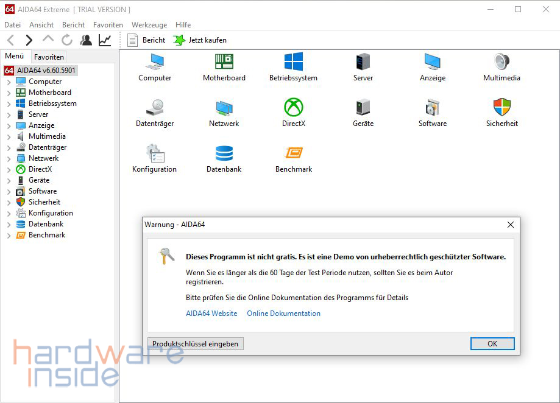The image size is (560, 403).
Task: Expand the Benchmark tree node arrow
Action: tap(9, 235)
